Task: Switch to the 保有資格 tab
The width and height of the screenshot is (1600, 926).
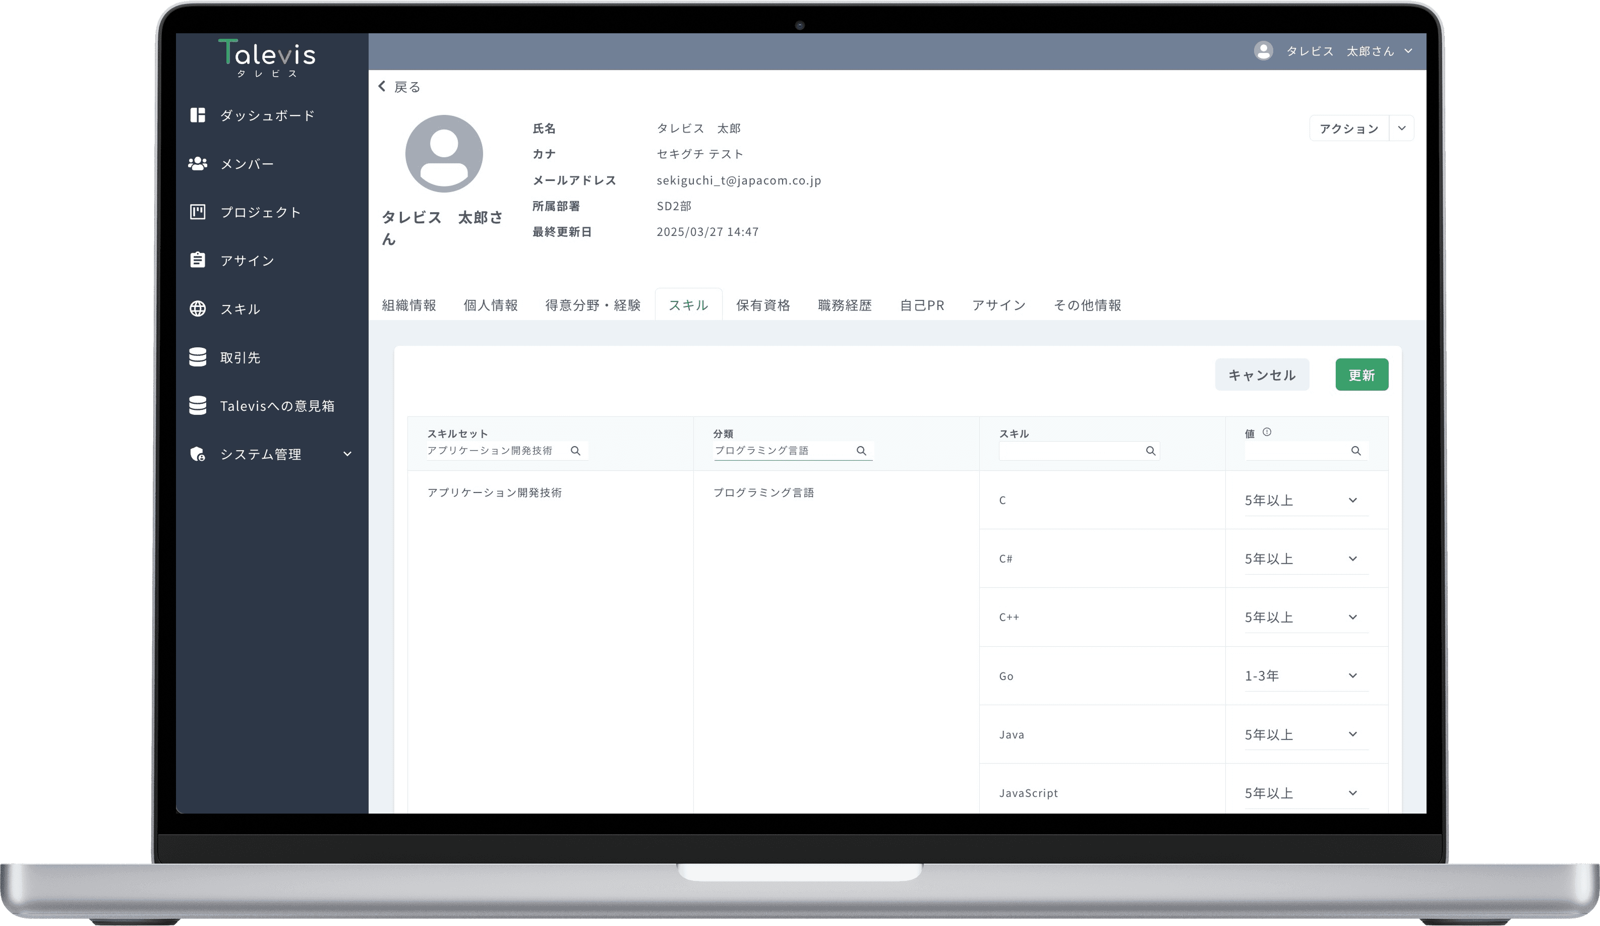Action: [763, 305]
